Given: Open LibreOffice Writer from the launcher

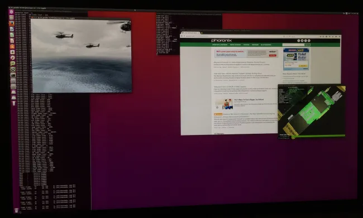Looking at the screenshot, I should click(12, 30).
